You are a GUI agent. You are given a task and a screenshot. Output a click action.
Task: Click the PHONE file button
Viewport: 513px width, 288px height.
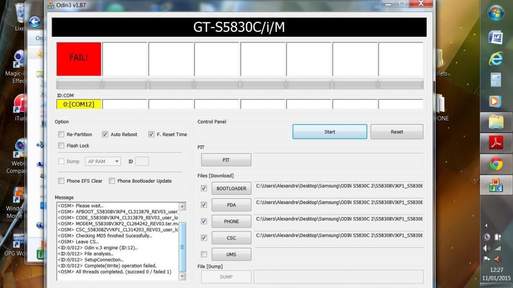pyautogui.click(x=231, y=221)
